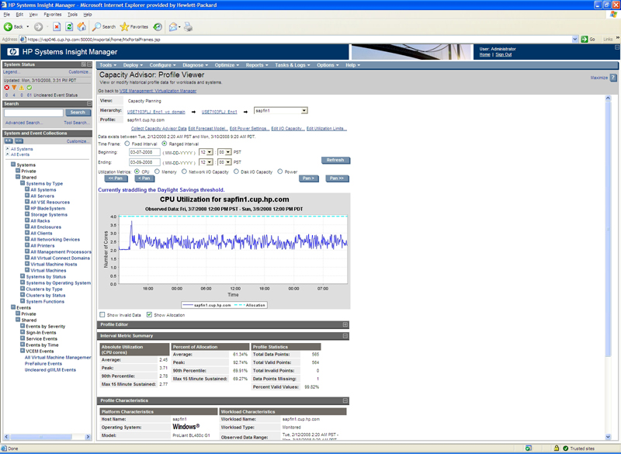Select the Fixed Interval radio button
This screenshot has height=454, width=621.
127,144
